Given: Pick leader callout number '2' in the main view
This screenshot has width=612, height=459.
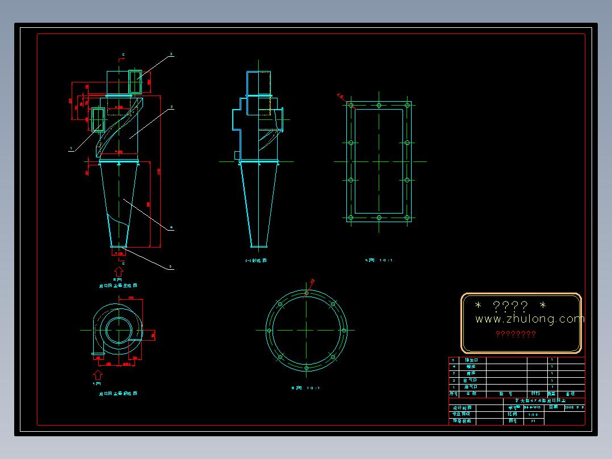Looking at the screenshot, I should (171, 55).
